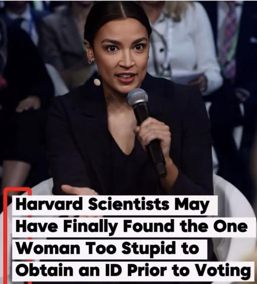Click the beige headset mic earpiece
Viewport: 257px width, 284px height.
97,82
